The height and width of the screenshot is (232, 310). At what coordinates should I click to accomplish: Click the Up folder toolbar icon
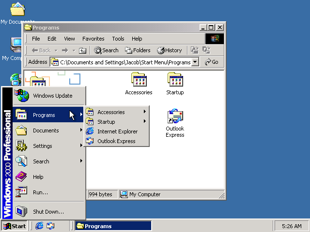(82, 50)
